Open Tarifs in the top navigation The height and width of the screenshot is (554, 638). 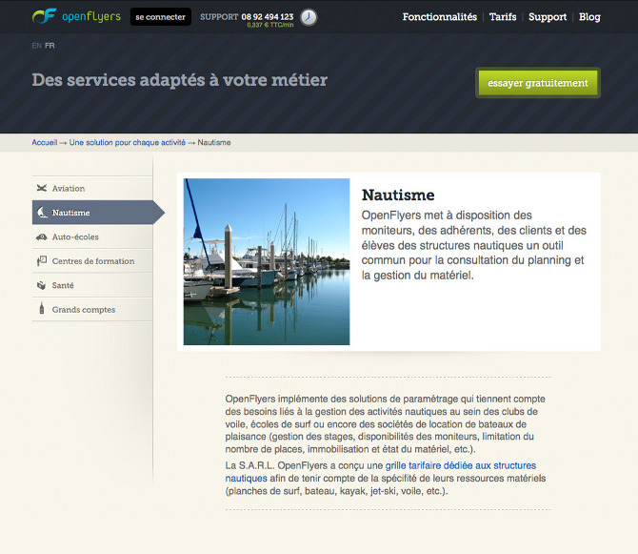pos(503,17)
